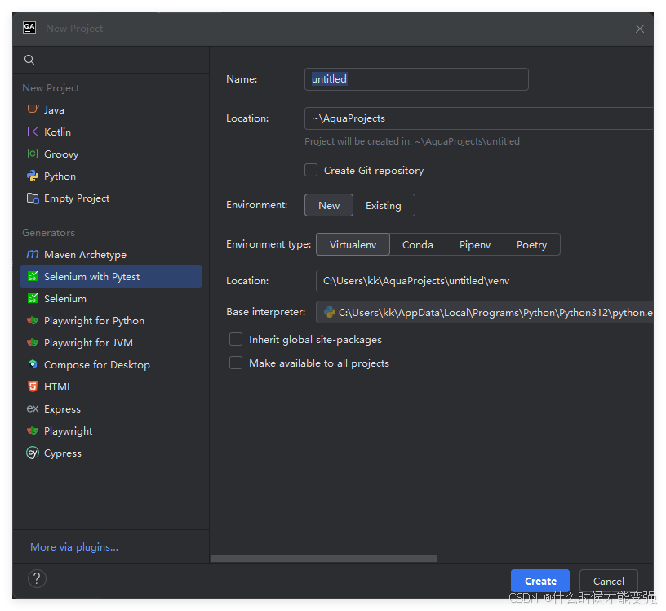Select New environment option
This screenshot has height=611, width=666.
pyautogui.click(x=329, y=205)
